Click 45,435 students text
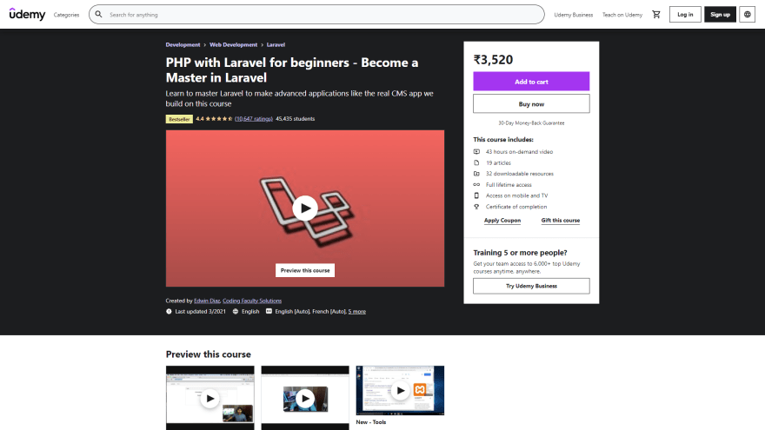765x430 pixels. tap(296, 118)
